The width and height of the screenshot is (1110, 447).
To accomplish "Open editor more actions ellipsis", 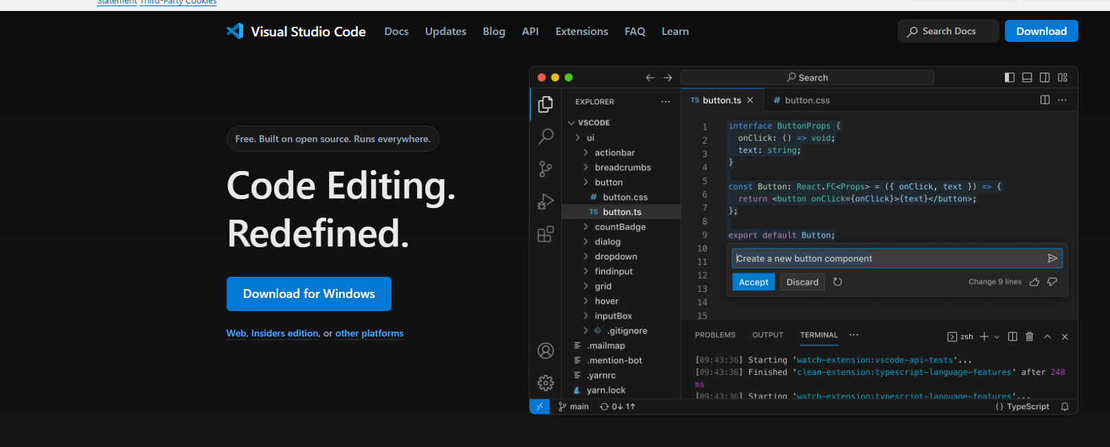I will (x=1063, y=100).
